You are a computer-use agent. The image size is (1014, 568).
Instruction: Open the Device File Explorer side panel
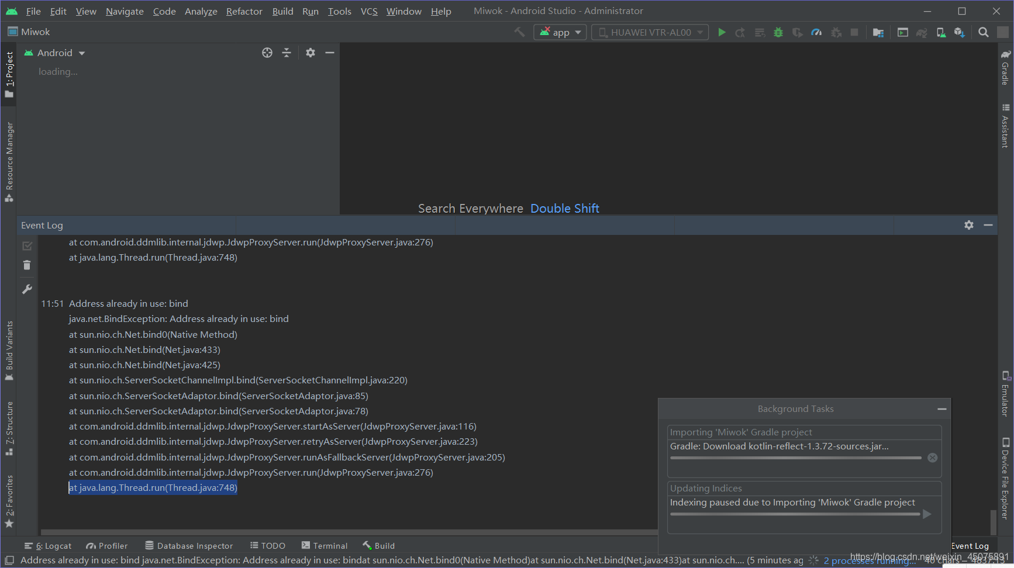tap(1005, 479)
